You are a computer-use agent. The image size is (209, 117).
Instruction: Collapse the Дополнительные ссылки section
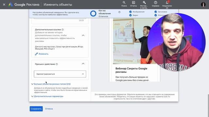coord(83,35)
